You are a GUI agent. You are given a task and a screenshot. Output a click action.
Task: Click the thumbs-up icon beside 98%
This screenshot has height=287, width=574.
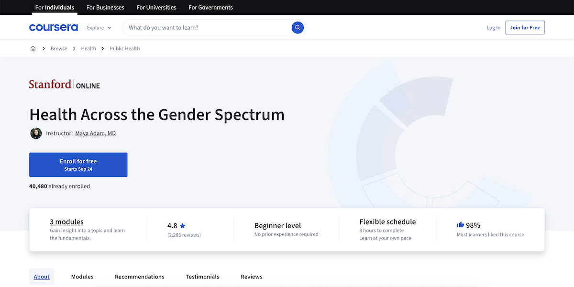461,225
